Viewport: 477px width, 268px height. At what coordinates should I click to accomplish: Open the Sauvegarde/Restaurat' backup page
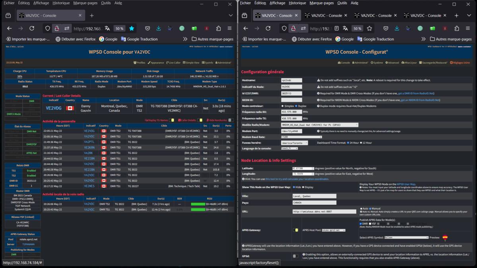[x=434, y=63]
